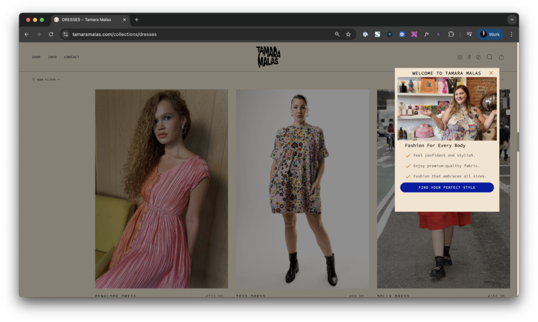
Task: Bookmark the page with the star icon
Action: click(348, 34)
